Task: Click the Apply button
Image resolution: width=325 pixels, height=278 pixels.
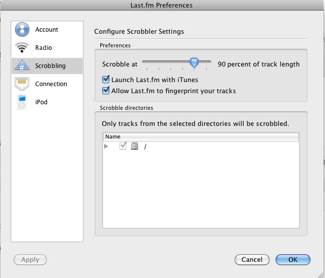Action: pyautogui.click(x=30, y=259)
